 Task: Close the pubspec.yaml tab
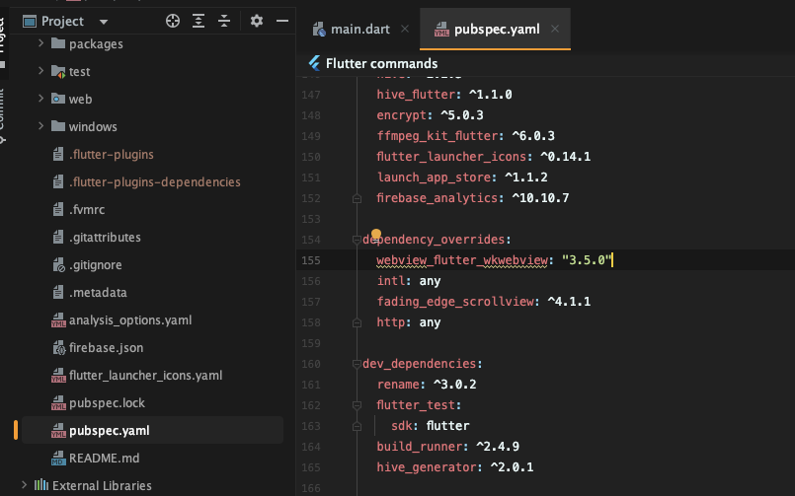pos(555,29)
